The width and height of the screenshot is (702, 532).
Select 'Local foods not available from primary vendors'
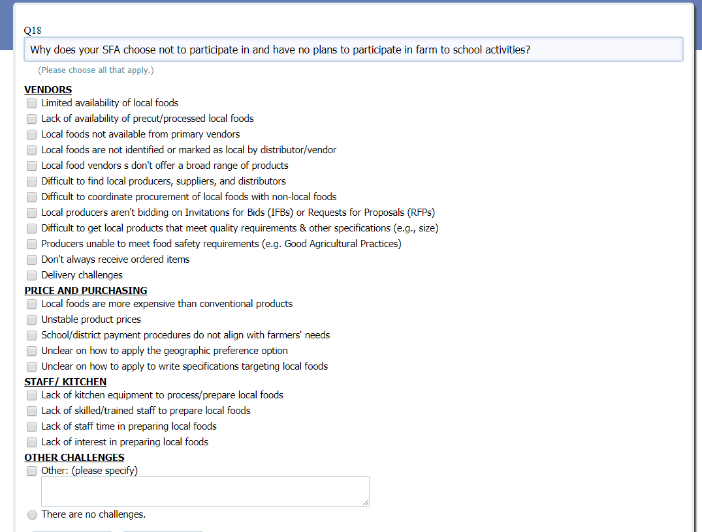[x=32, y=134]
